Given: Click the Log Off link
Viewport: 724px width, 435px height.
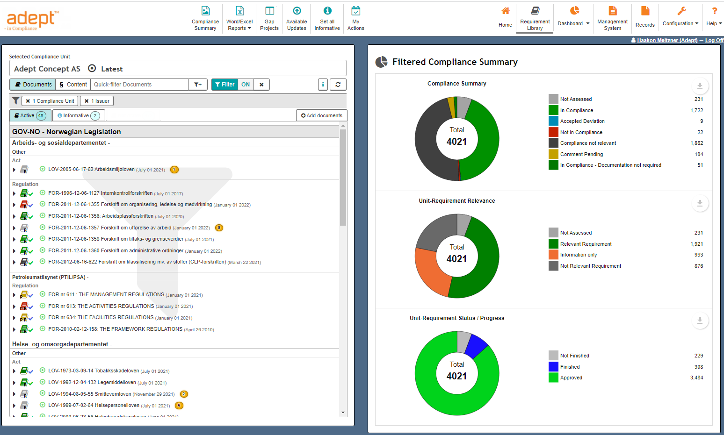Looking at the screenshot, I should (x=714, y=40).
